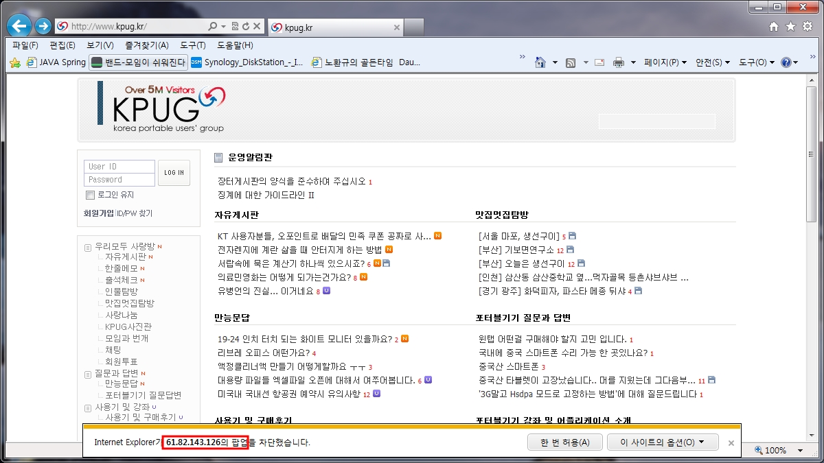824x463 pixels.
Task: Open the 파일(F) menu
Action: 25,45
